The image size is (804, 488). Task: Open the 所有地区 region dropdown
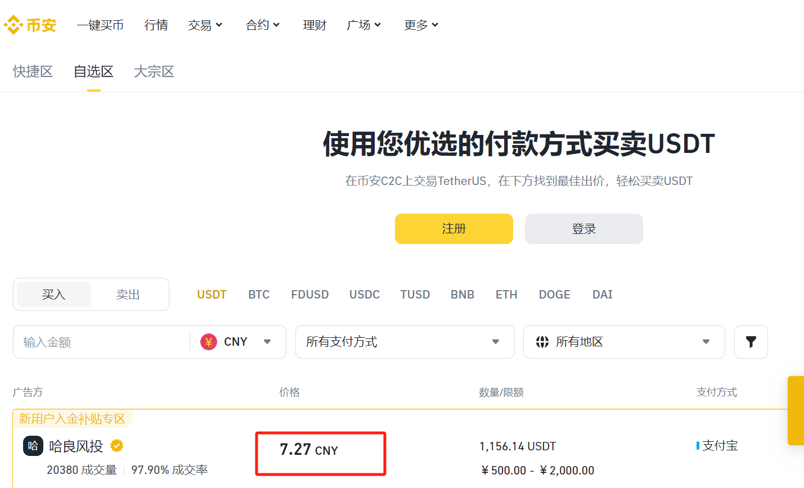pos(624,342)
